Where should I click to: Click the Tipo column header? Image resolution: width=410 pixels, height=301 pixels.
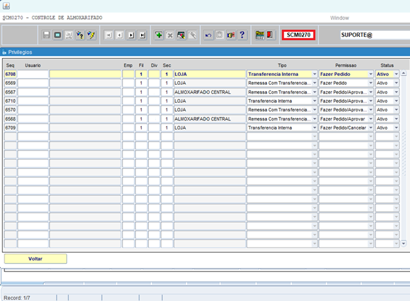[282, 65]
